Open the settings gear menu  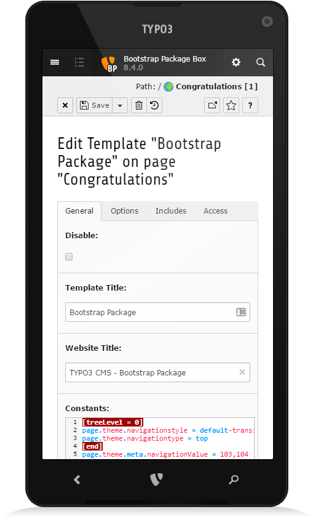click(236, 62)
